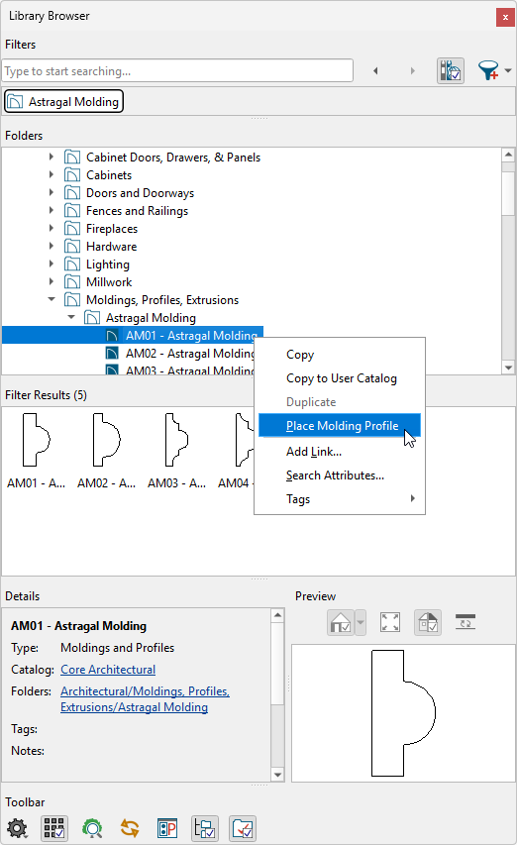
Task: Click the orange refresh arrows icon
Action: click(x=130, y=828)
